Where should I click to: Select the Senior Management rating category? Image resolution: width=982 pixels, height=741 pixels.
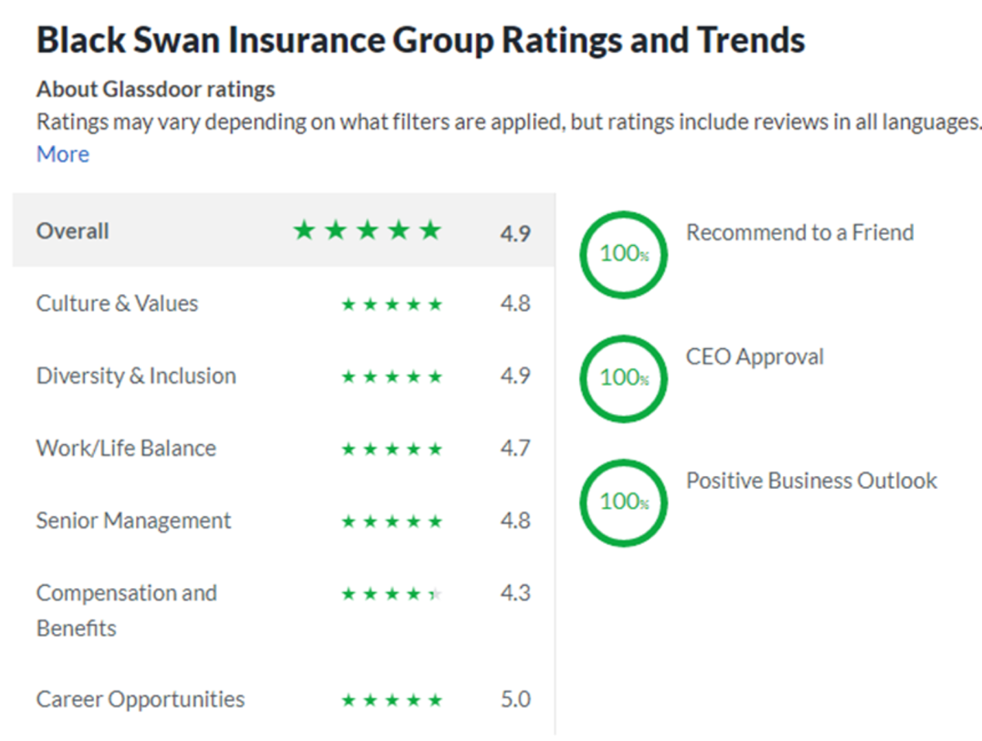tap(284, 521)
